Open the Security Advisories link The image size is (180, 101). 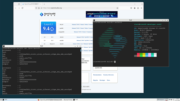(x=109, y=75)
